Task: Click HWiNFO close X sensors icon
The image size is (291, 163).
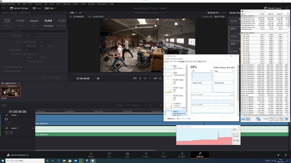Action: [287, 119]
